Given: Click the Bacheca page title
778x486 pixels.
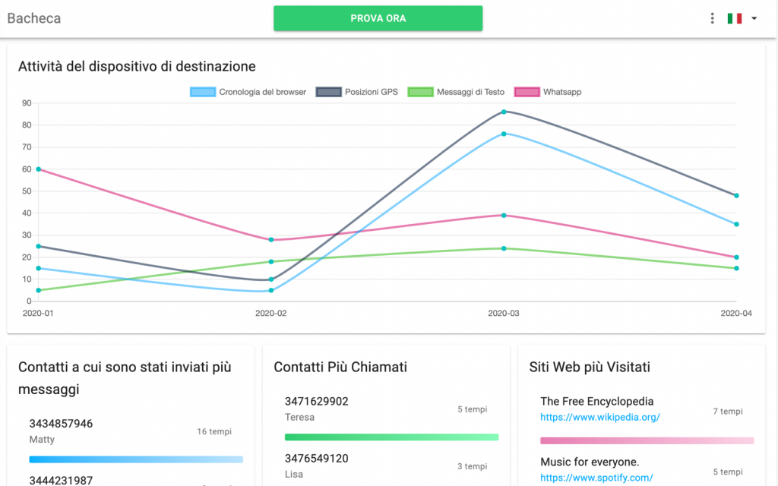Looking at the screenshot, I should [34, 18].
